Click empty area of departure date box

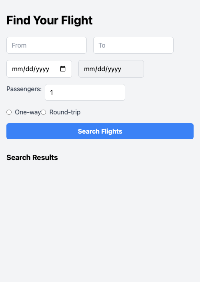[x=54, y=69]
